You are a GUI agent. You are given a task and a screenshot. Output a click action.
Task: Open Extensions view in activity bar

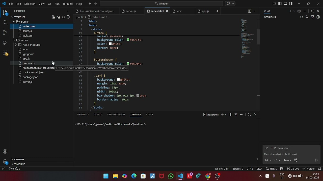pyautogui.click(x=5, y=53)
